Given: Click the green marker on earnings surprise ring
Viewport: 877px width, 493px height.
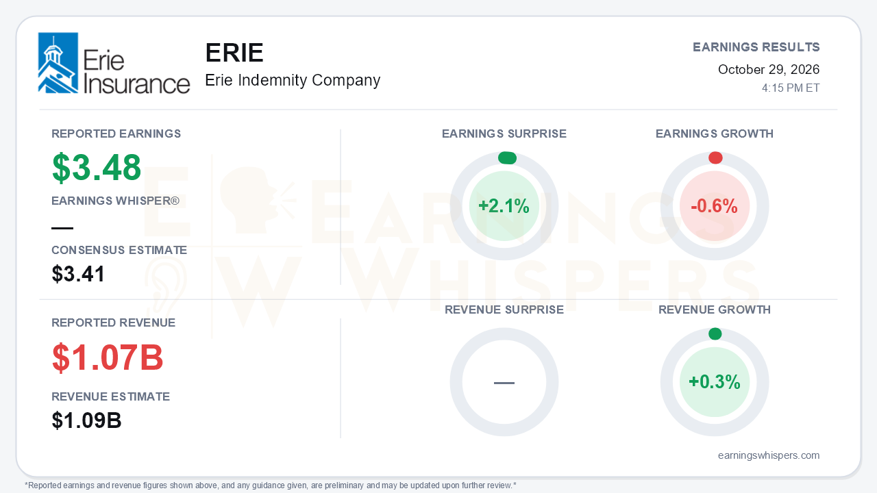Looking at the screenshot, I should point(507,158).
